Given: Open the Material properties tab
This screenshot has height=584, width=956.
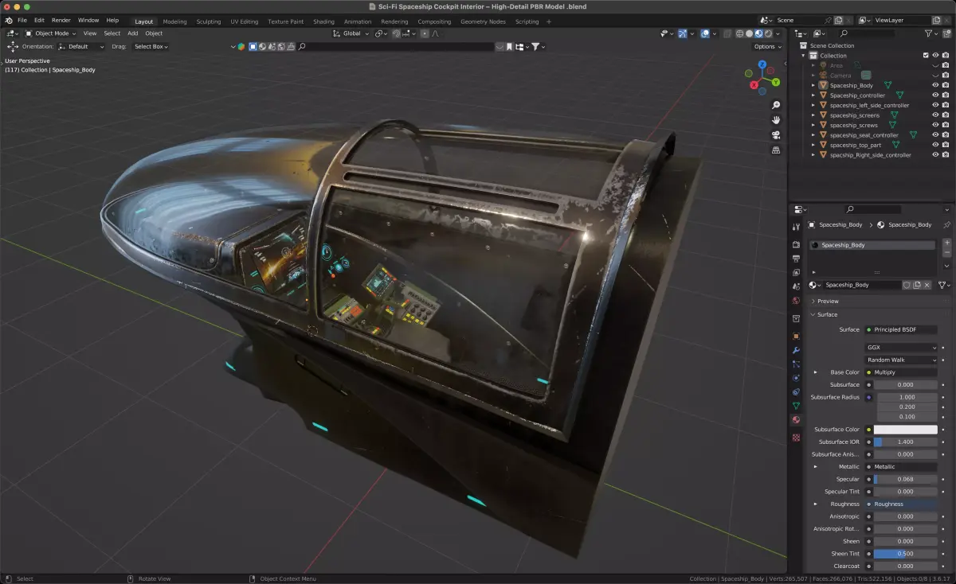Looking at the screenshot, I should pyautogui.click(x=796, y=420).
